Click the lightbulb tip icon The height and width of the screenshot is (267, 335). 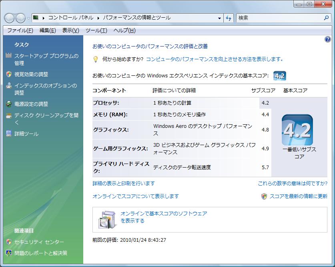[x=96, y=59]
